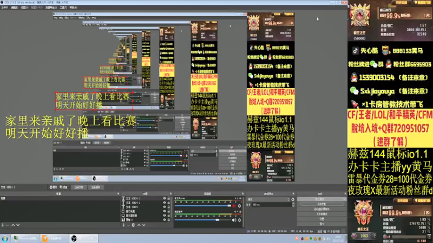Click the 开始录制 record button
Screen dimensions: 433x243
click(x=322, y=205)
